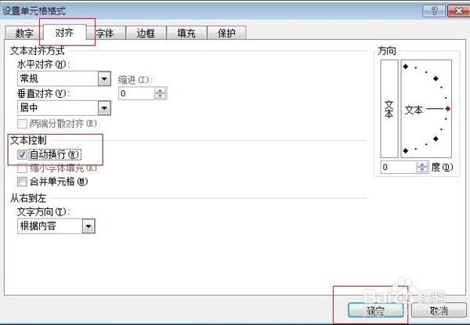
Task: Click in the 缩进 value field
Action: pyautogui.click(x=136, y=93)
